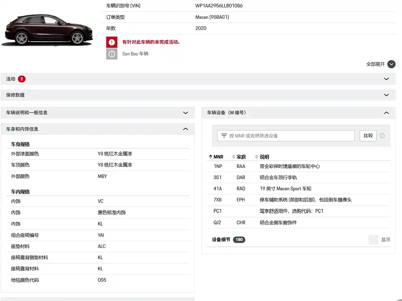
Task: Click the 有针对此车辆的未完成活动 warning text
Action: click(x=151, y=42)
